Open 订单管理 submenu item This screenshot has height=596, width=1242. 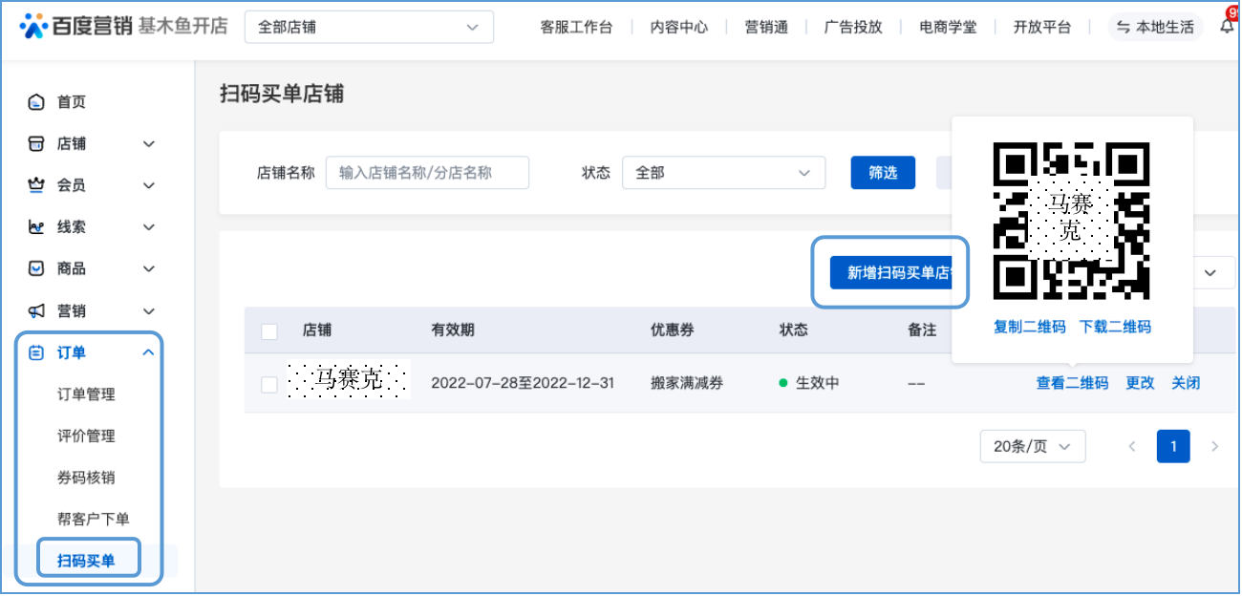[86, 394]
